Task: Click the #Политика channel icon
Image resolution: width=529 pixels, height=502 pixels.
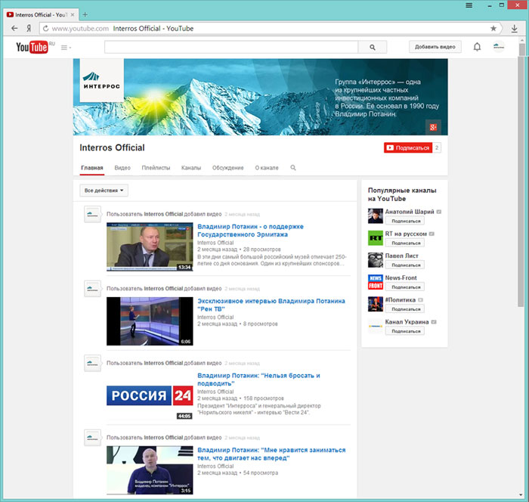Action: (375, 304)
